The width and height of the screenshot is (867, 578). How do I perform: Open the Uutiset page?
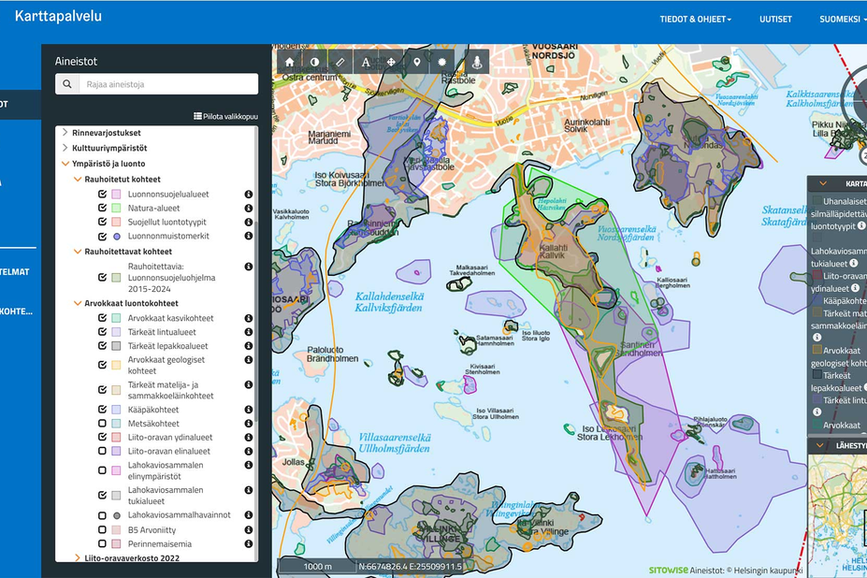click(x=775, y=19)
